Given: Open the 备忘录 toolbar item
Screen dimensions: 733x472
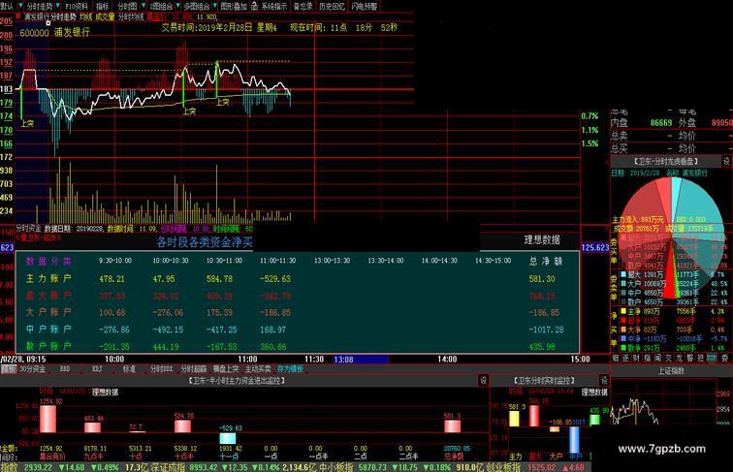Looking at the screenshot, I should click(303, 7).
